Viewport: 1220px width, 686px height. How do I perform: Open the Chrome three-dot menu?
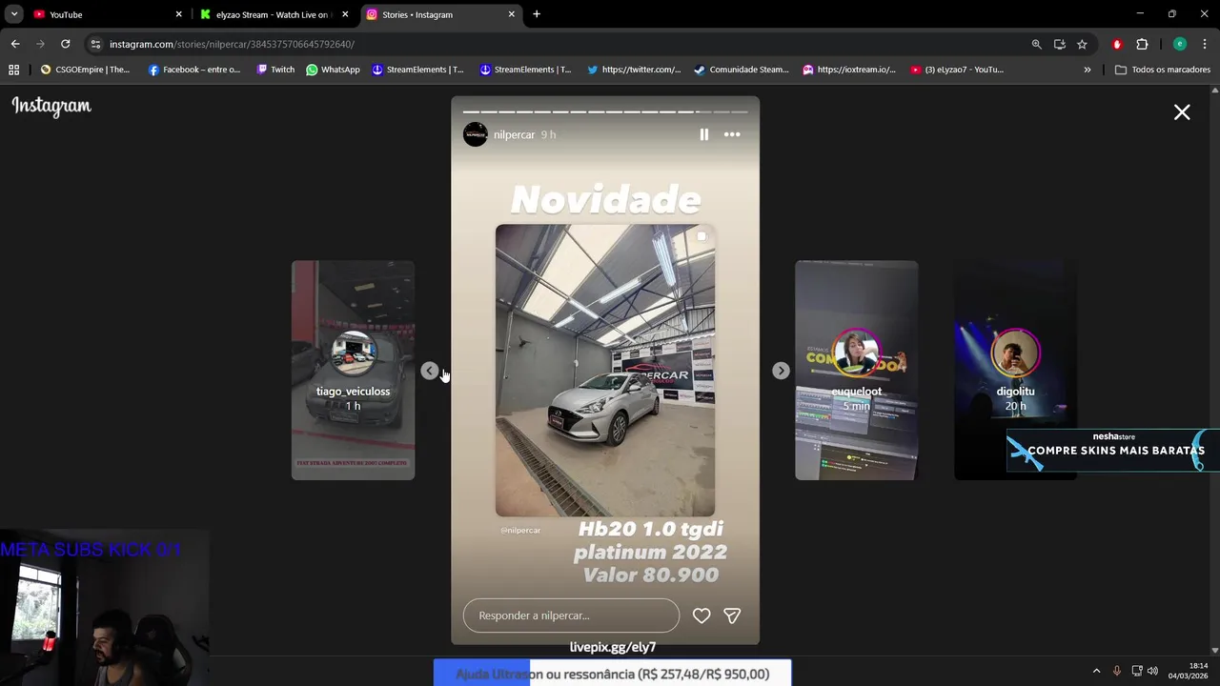(x=1205, y=44)
